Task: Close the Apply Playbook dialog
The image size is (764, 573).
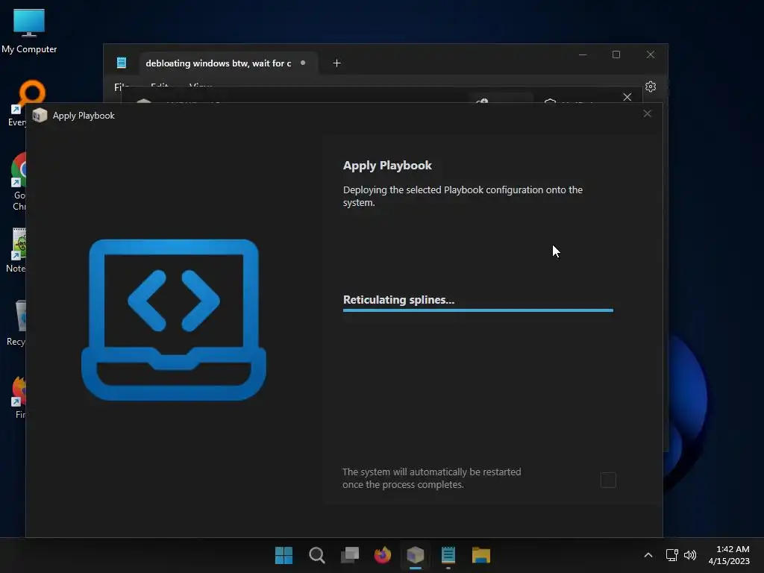Action: pyautogui.click(x=647, y=113)
